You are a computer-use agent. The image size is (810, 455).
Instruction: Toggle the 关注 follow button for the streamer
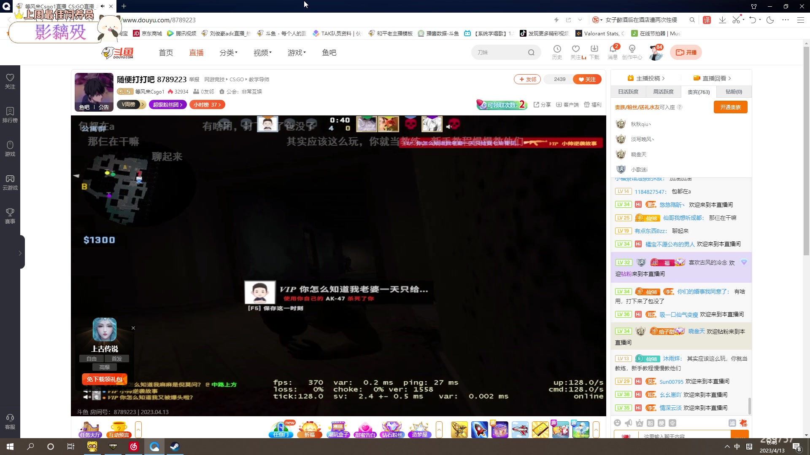pos(587,79)
